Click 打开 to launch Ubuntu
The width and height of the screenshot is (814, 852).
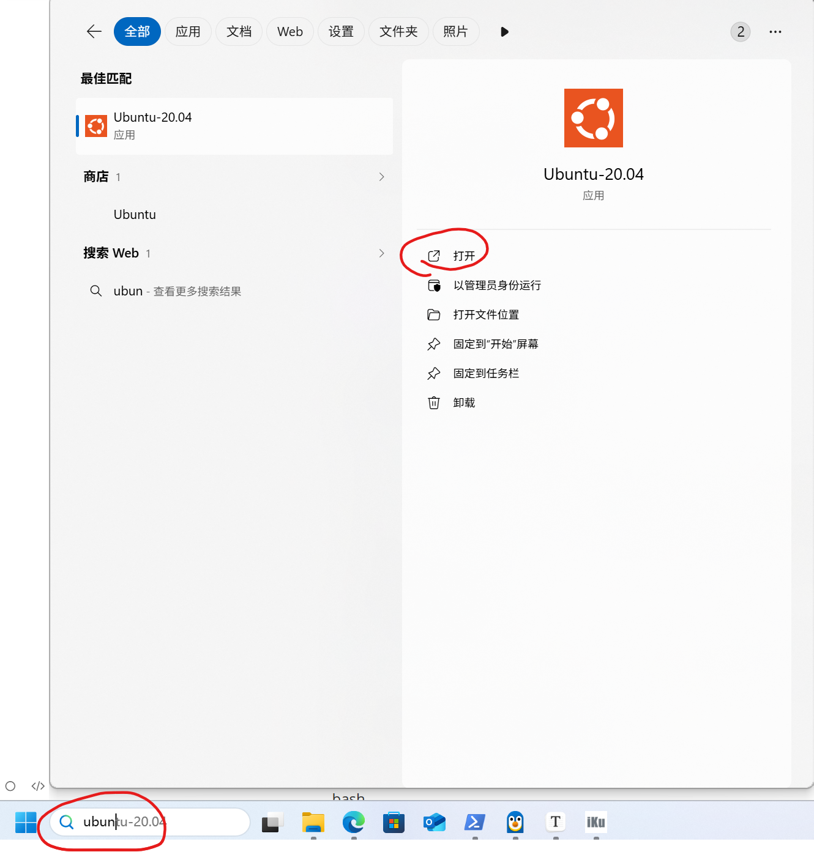tap(452, 256)
